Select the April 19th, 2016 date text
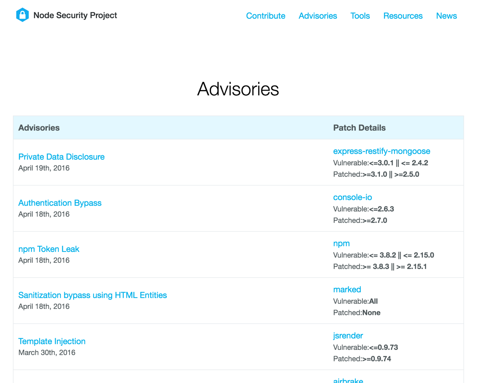The image size is (478, 383). 44,168
